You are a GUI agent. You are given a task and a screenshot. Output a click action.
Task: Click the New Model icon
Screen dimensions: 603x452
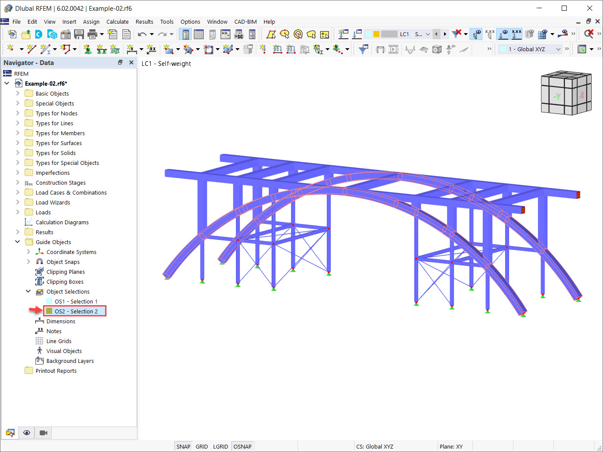[12, 34]
